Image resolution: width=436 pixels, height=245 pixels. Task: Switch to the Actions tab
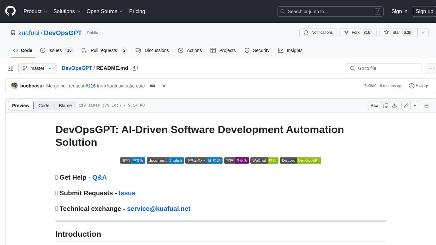(x=190, y=50)
